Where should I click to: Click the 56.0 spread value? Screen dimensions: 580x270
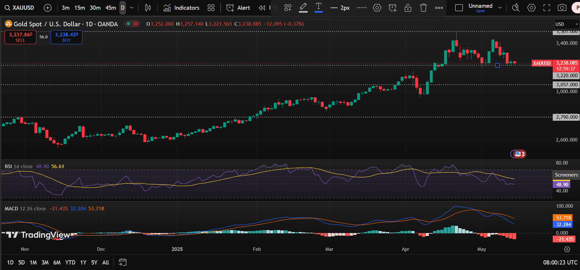(43, 37)
